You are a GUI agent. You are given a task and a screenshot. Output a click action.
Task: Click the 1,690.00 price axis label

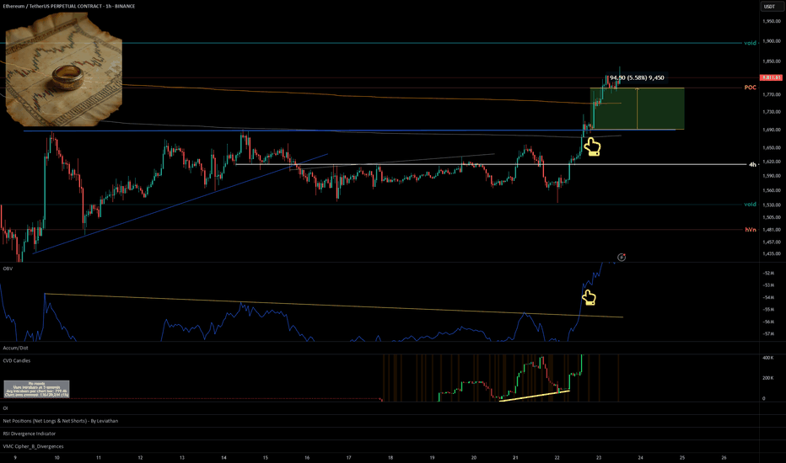click(772, 130)
